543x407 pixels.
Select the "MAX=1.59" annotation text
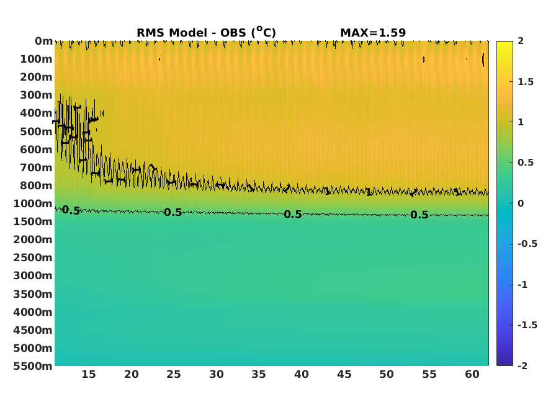click(x=373, y=32)
